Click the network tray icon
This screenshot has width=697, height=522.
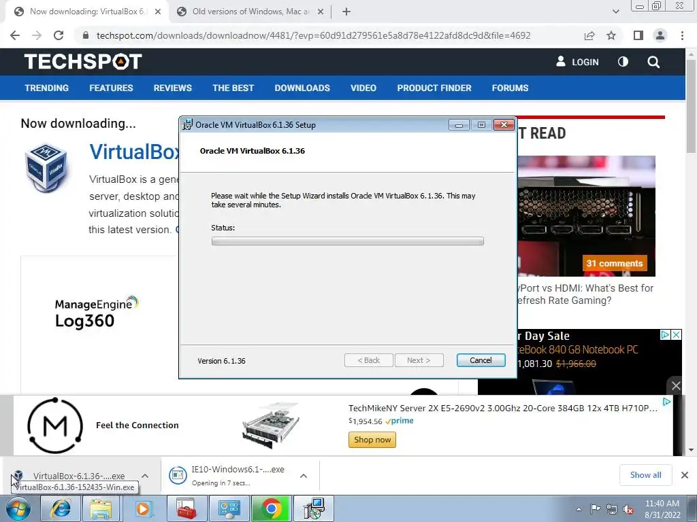(x=612, y=509)
